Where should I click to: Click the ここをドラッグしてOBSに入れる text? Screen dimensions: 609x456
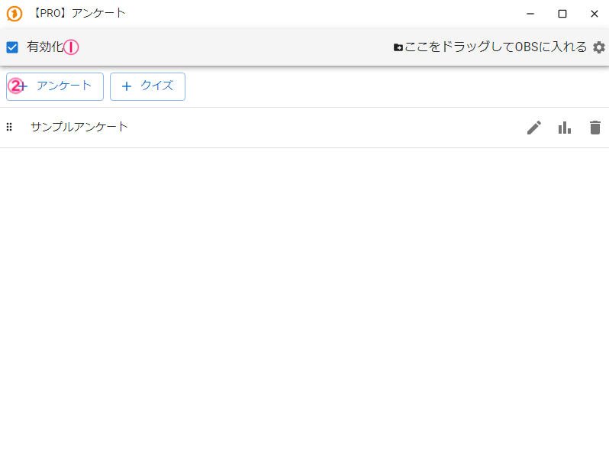(495, 47)
